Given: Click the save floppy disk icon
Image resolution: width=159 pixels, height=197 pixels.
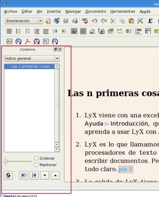Looking at the screenshot, I should coord(66,21).
